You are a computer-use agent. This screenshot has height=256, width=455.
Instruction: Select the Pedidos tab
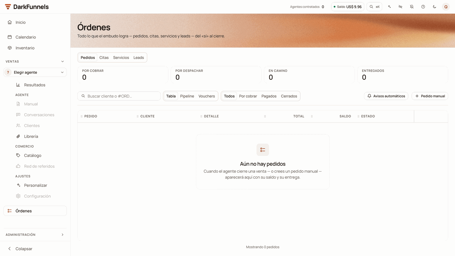(88, 57)
